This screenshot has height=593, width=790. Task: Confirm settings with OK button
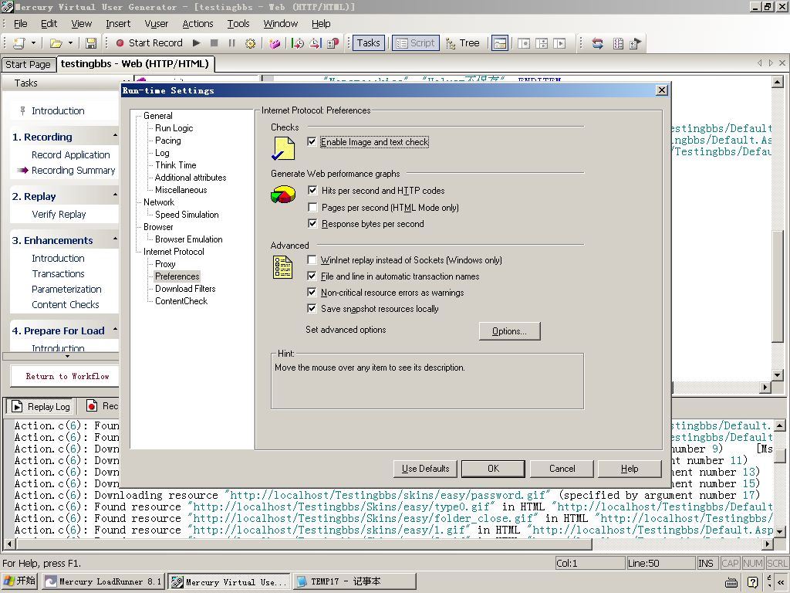click(493, 469)
